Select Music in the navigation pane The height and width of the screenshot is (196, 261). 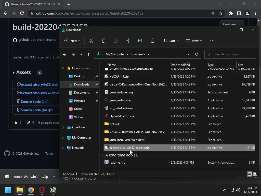pyautogui.click(x=78, y=109)
